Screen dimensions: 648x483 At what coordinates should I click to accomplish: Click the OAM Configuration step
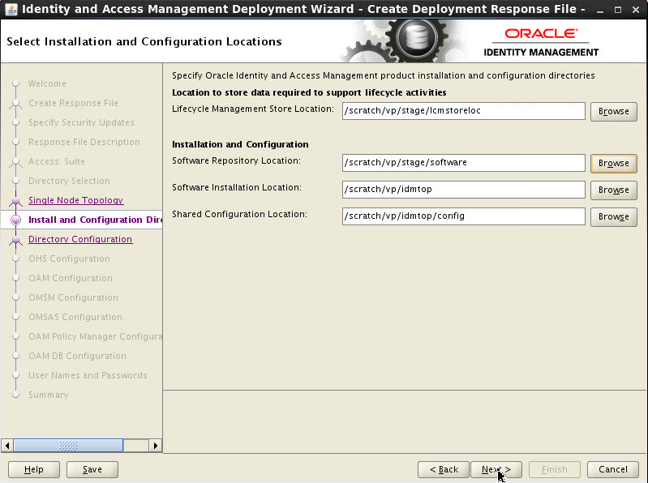click(71, 278)
